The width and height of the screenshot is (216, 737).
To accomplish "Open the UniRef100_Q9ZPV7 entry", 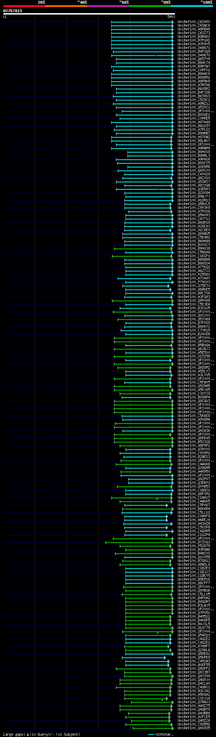I will coord(194,479).
